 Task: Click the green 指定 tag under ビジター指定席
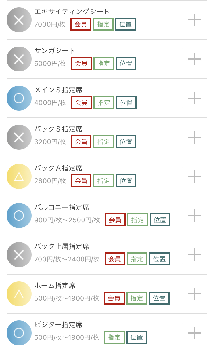[x=114, y=337]
